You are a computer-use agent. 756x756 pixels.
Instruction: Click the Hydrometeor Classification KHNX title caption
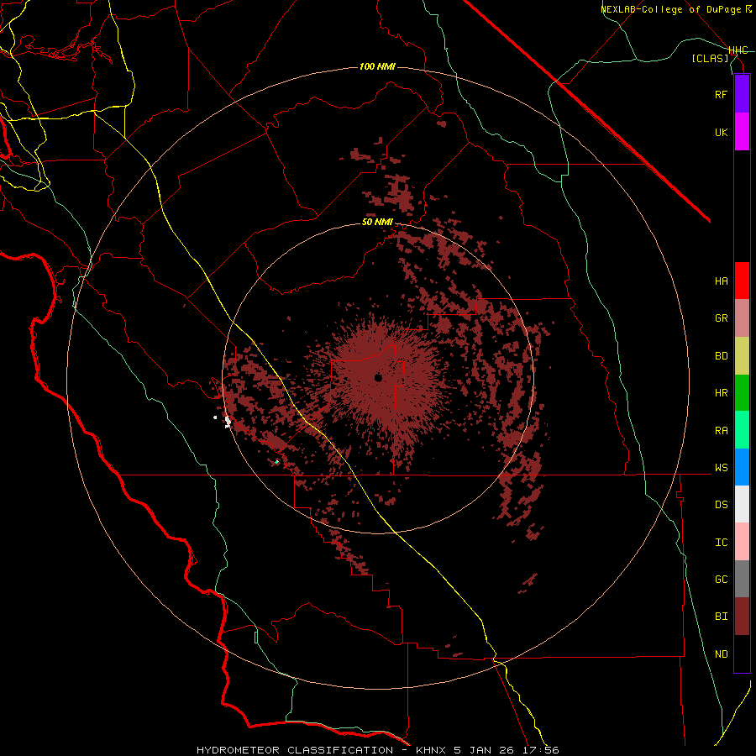377,750
